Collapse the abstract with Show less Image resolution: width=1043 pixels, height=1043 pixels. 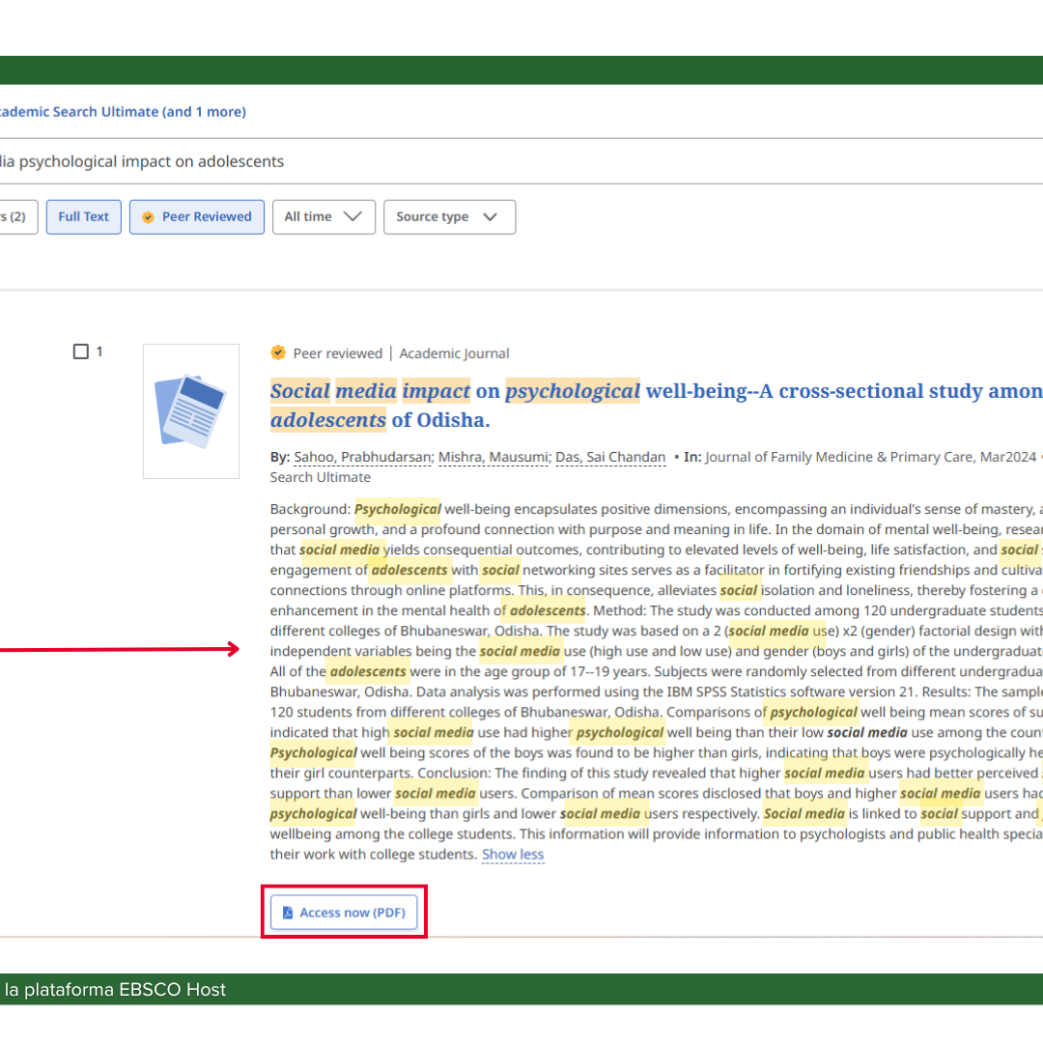coord(512,855)
